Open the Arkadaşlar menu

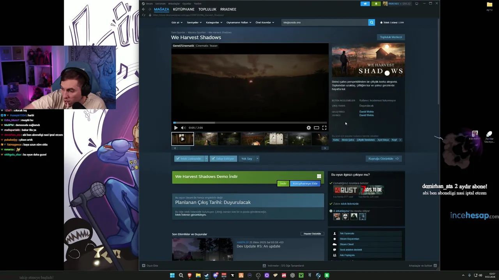pos(174,3)
